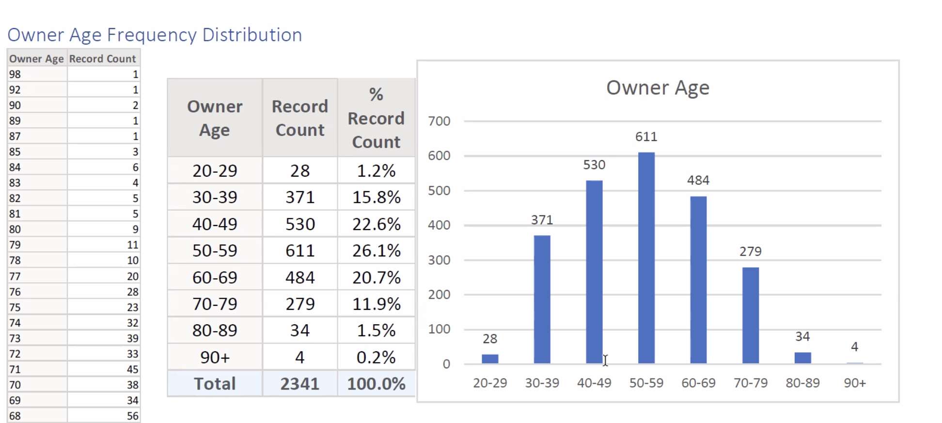This screenshot has width=942, height=423.
Task: Click the Total row count 2341
Action: pos(299,384)
